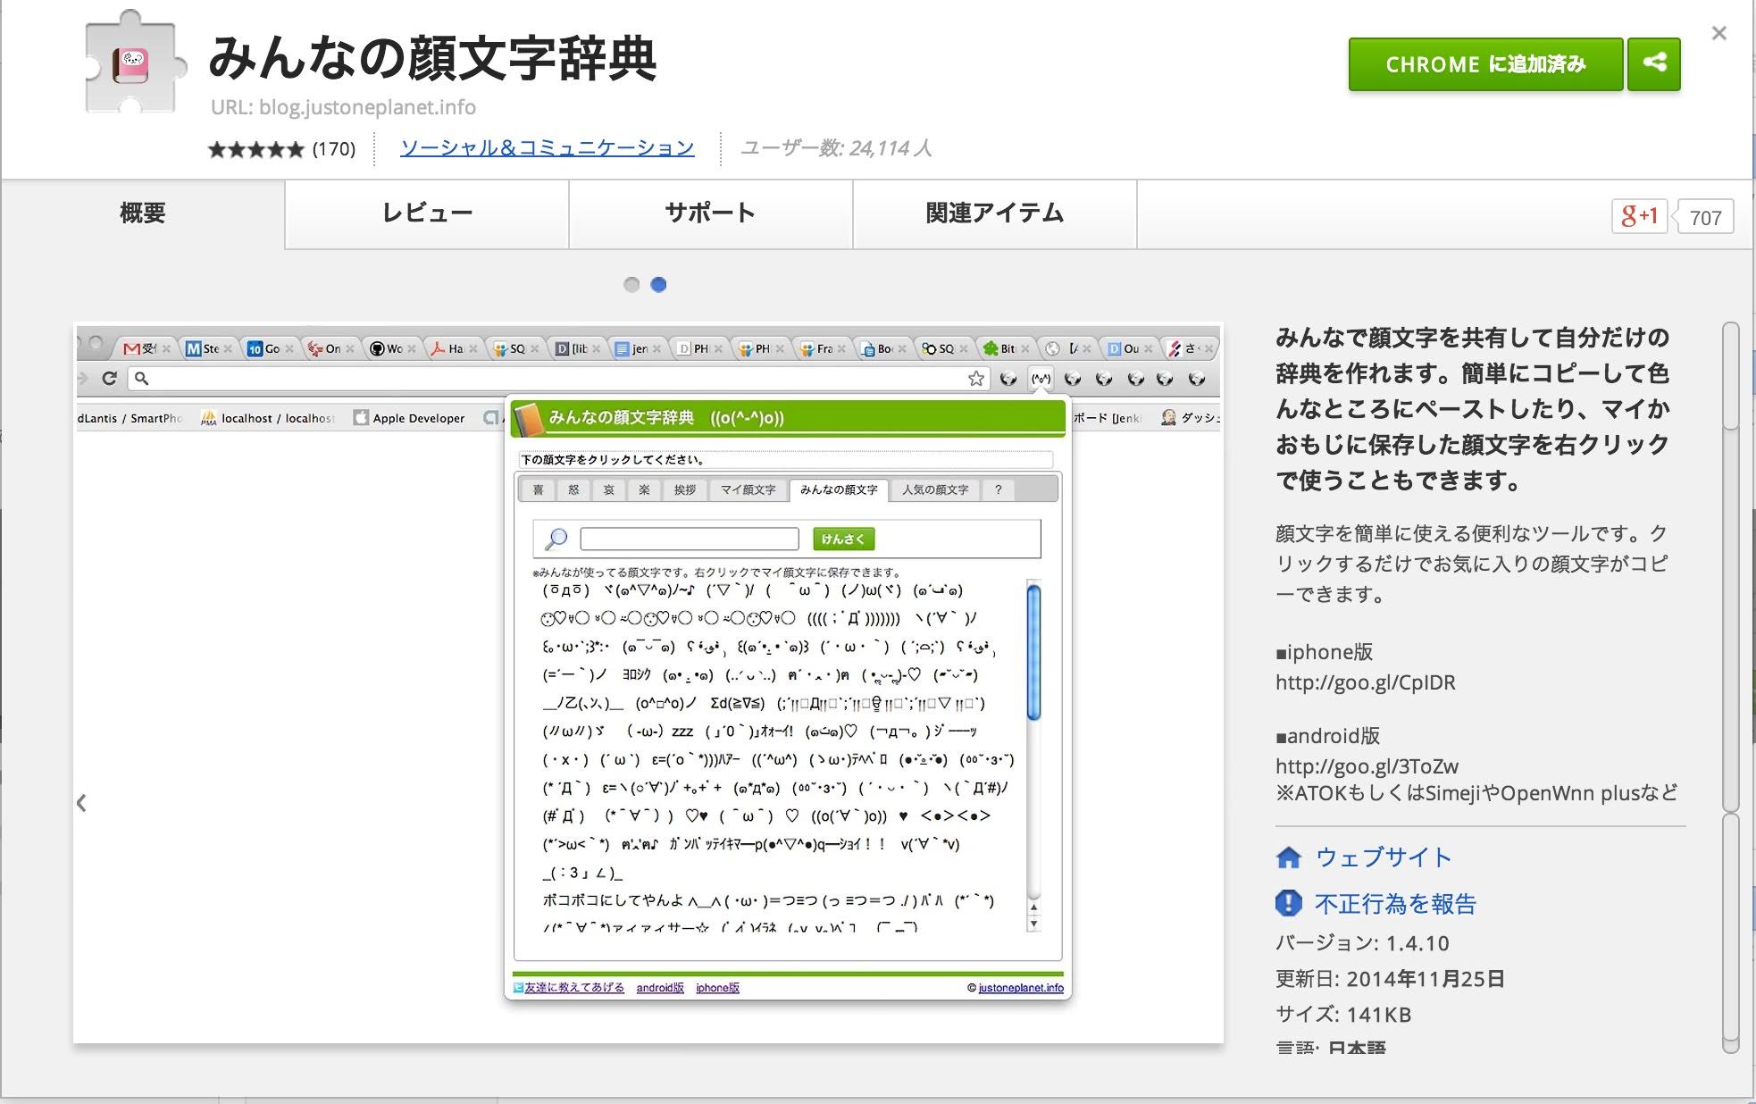Click the マイ顔文字 tab in the popup
1756x1104 pixels.
tap(748, 489)
